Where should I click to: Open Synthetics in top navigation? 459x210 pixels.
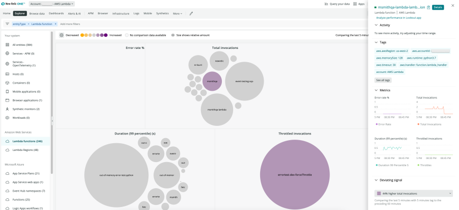tap(162, 13)
